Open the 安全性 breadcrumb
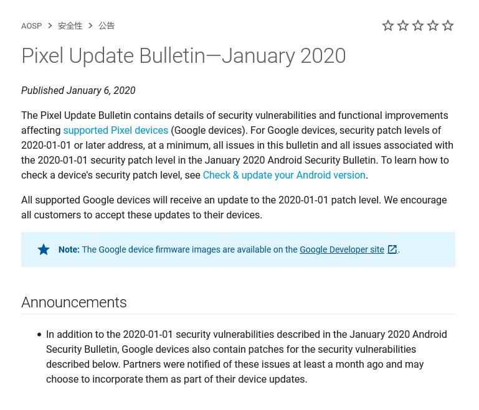Image resolution: width=479 pixels, height=410 pixels. pyautogui.click(x=70, y=26)
